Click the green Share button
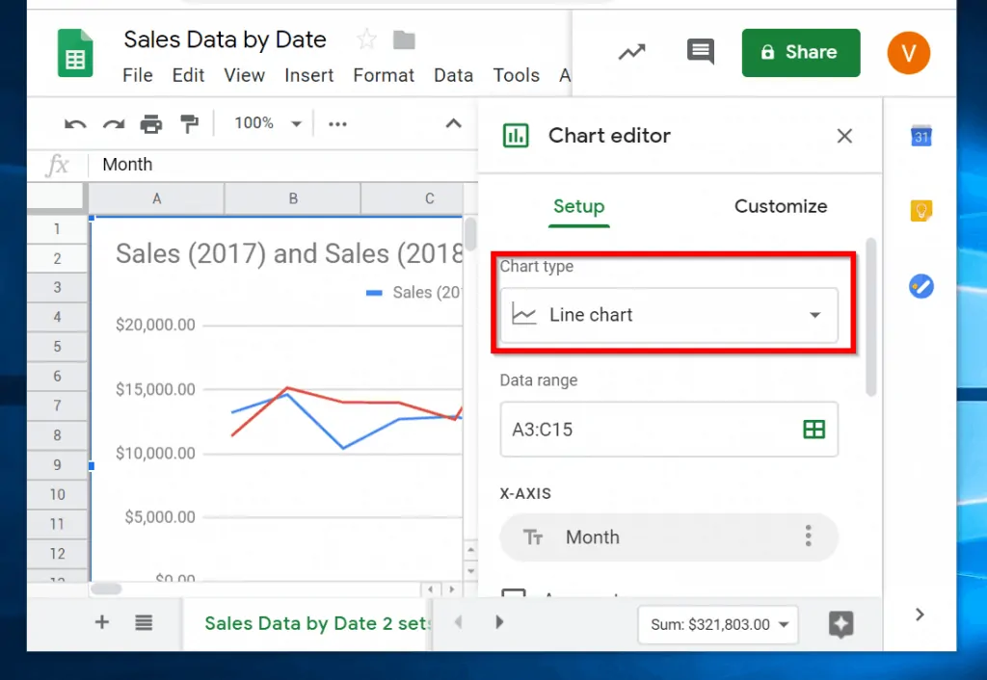The image size is (987, 680). pos(800,52)
